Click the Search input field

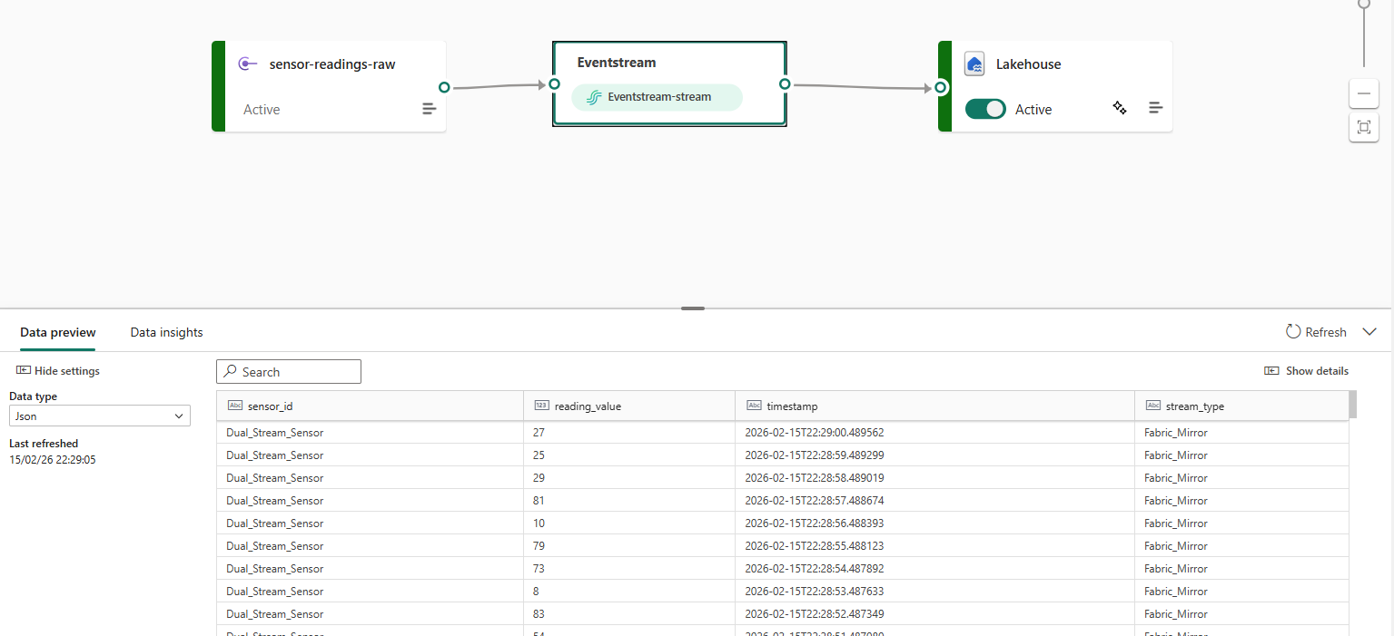pos(289,372)
